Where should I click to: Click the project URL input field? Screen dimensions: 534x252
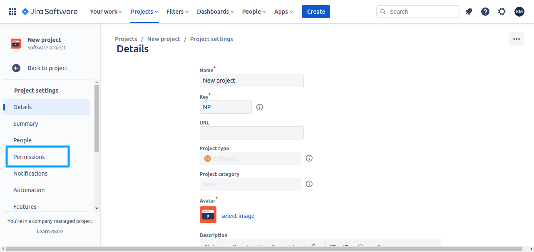252,133
